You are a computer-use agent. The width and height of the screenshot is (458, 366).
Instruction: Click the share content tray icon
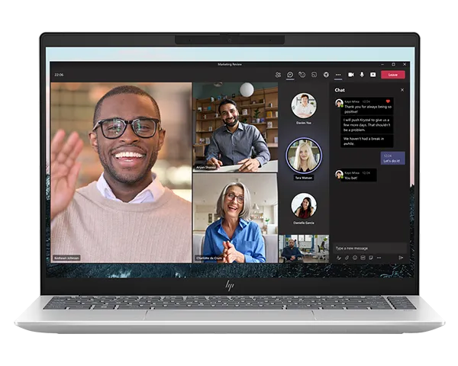pyautogui.click(x=373, y=75)
